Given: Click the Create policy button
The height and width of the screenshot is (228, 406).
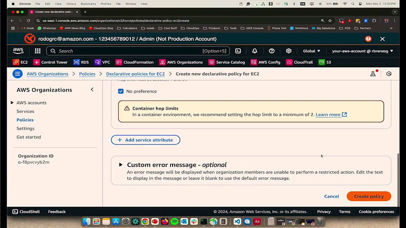Looking at the screenshot, I should tap(369, 196).
